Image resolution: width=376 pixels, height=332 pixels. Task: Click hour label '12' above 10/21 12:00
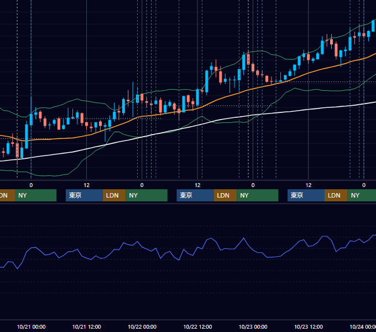[87, 185]
